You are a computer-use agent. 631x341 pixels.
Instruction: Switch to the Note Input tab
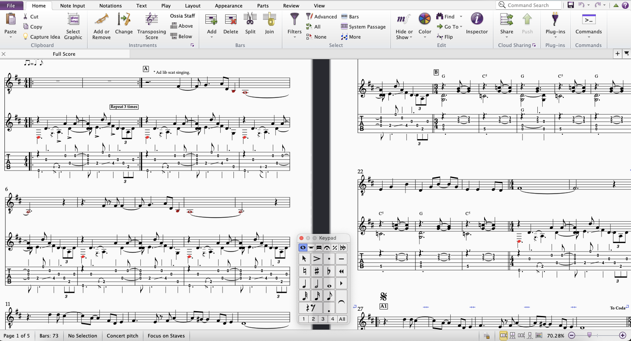(x=73, y=6)
